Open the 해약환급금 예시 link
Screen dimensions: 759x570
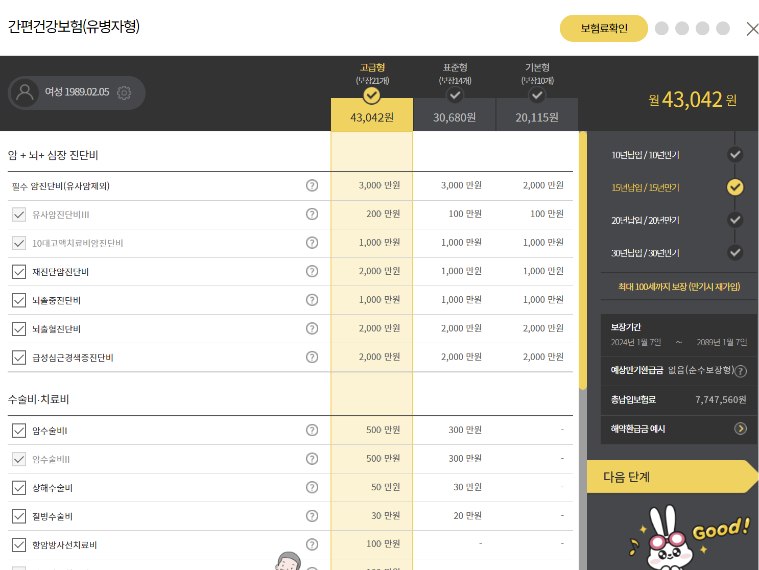click(x=679, y=429)
